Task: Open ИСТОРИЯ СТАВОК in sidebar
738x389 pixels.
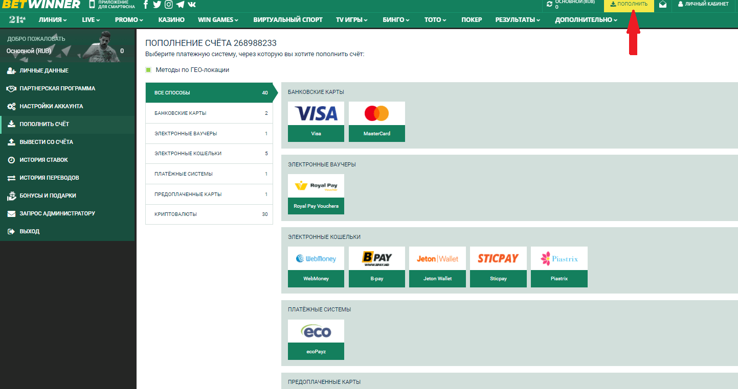Action: [67, 160]
